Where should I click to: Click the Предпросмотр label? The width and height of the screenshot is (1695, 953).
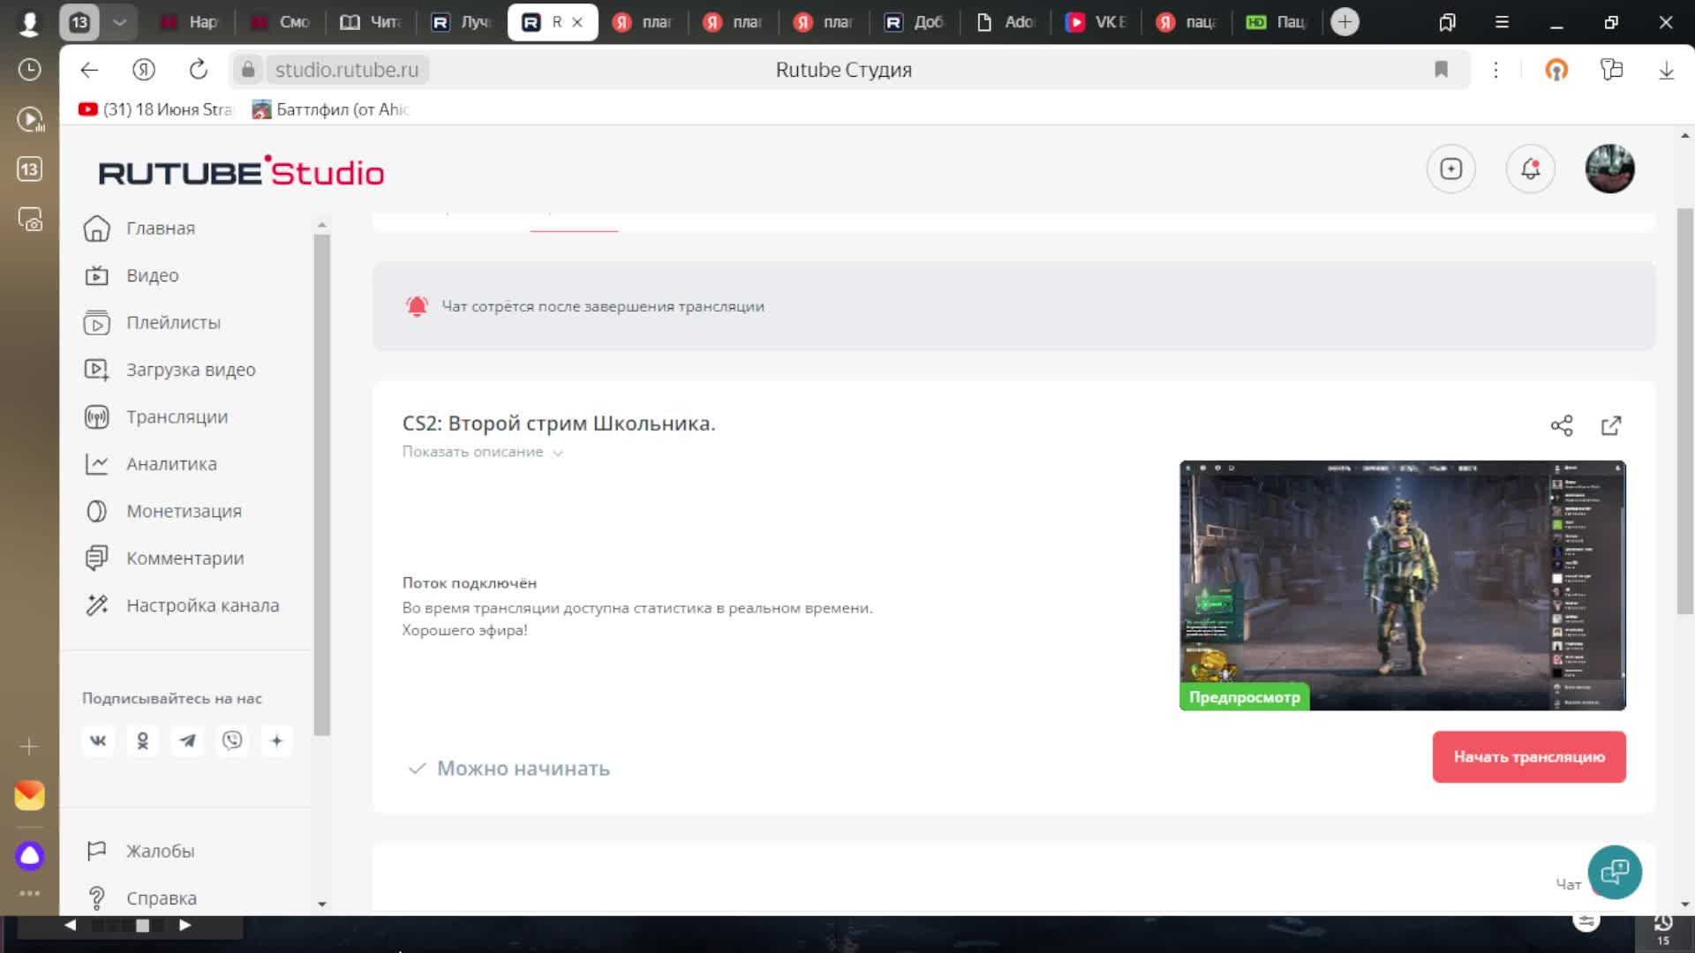click(x=1245, y=697)
